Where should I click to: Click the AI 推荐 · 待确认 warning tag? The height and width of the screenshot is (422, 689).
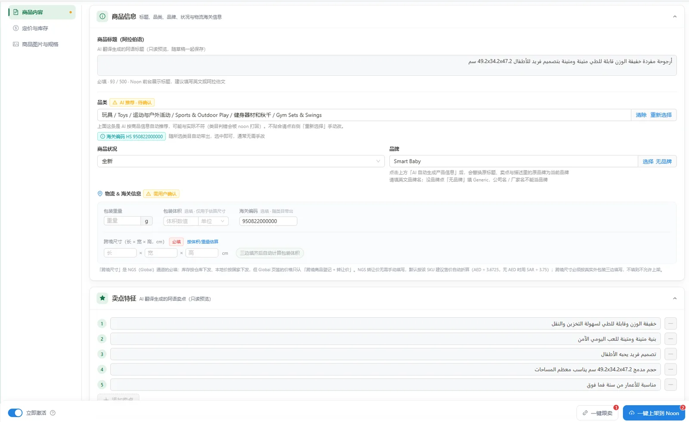click(x=132, y=102)
